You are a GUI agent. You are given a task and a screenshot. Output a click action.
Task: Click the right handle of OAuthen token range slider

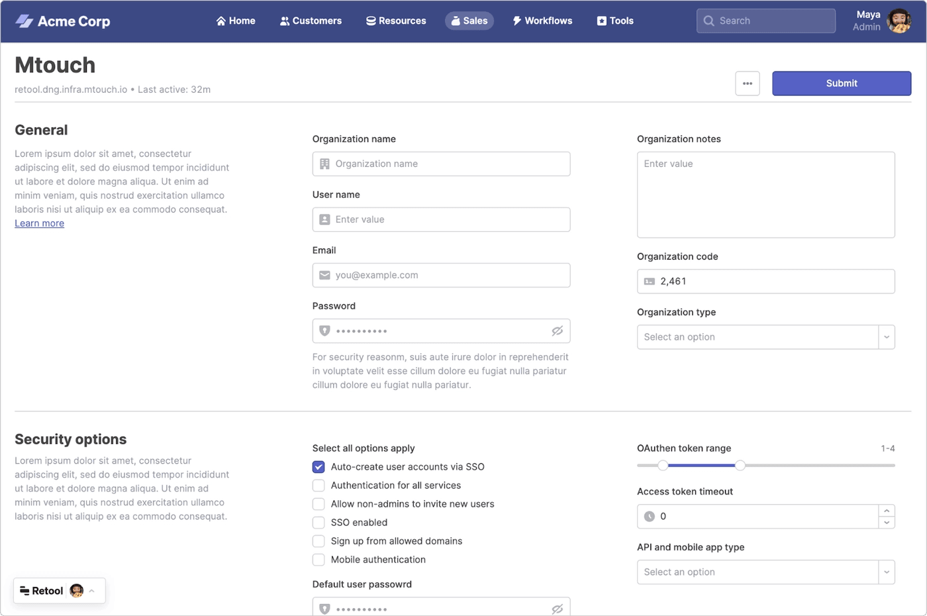(x=740, y=466)
